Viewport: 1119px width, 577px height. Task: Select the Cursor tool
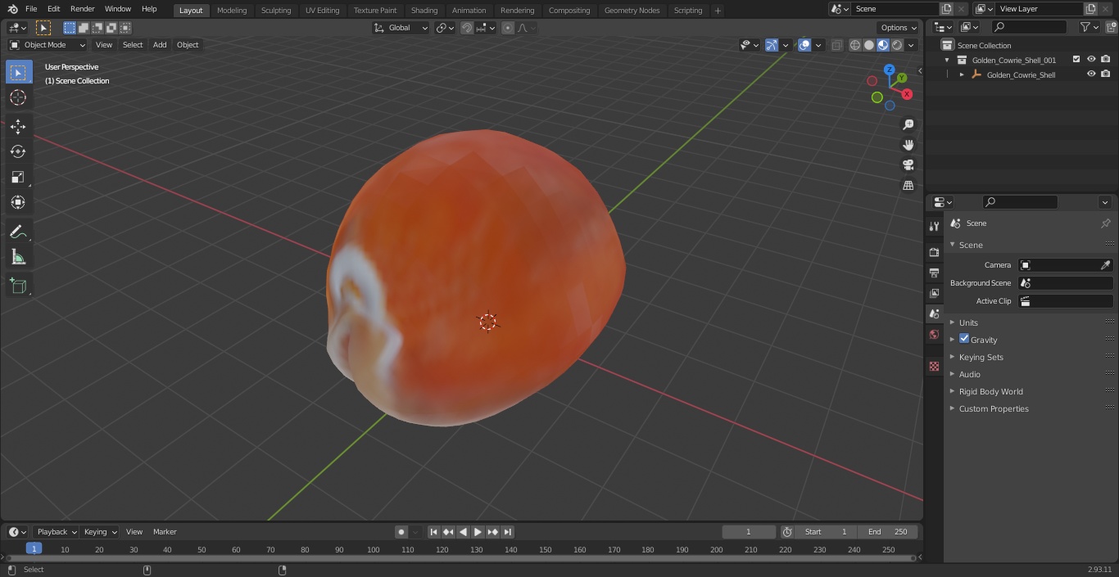coord(18,97)
